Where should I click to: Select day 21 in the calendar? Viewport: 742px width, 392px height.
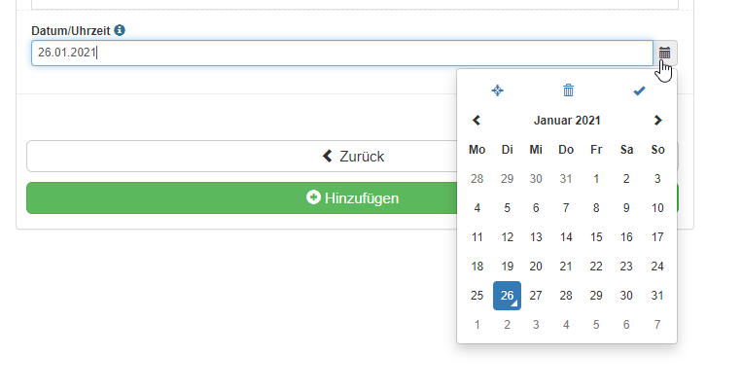click(566, 267)
